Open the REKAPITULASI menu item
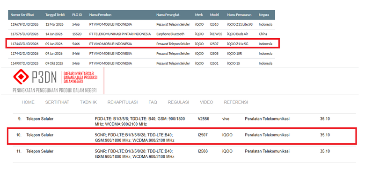The image size is (365, 182). pos(123,102)
